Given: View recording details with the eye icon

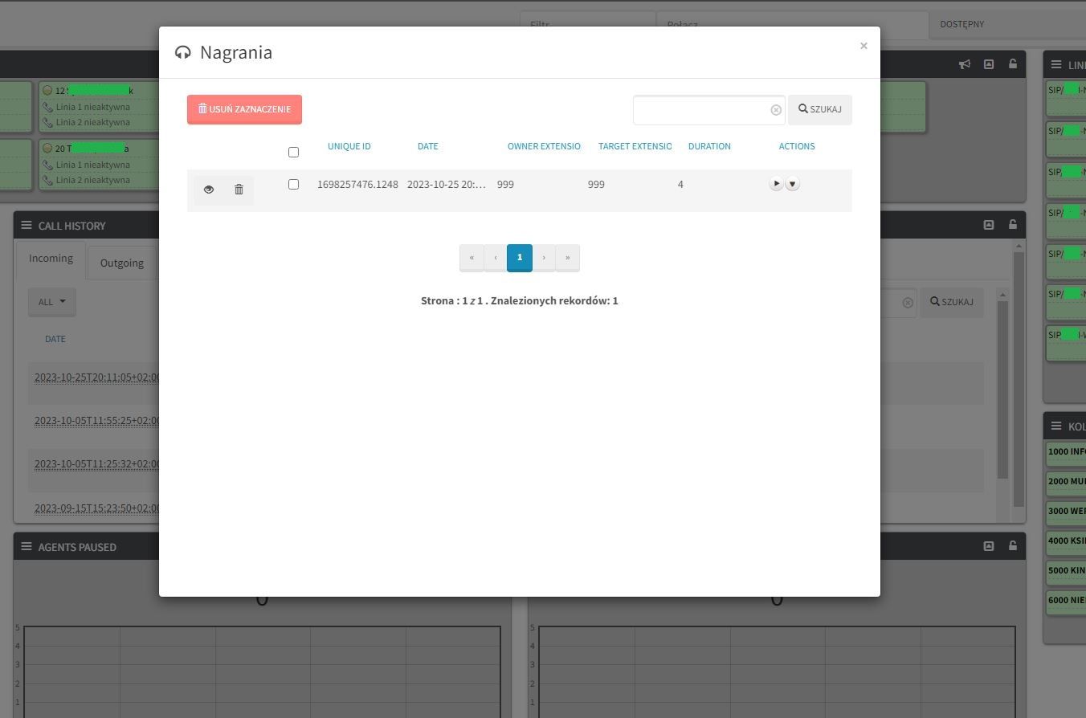Looking at the screenshot, I should coord(209,190).
